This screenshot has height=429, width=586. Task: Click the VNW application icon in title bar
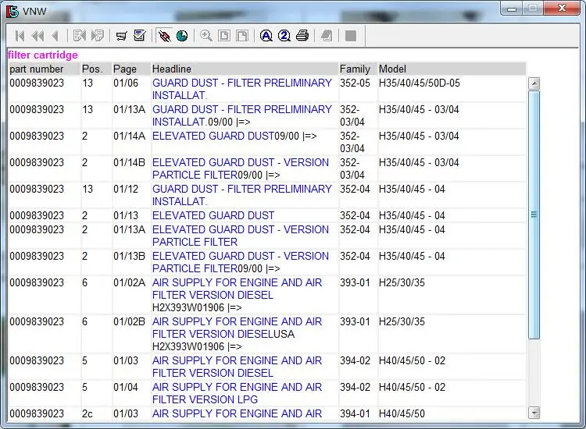tap(13, 11)
